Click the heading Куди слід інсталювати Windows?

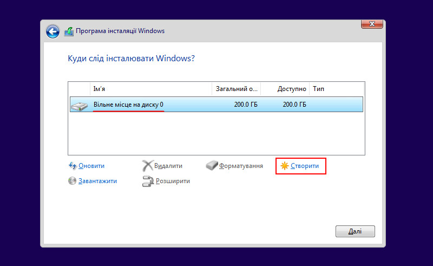(131, 59)
